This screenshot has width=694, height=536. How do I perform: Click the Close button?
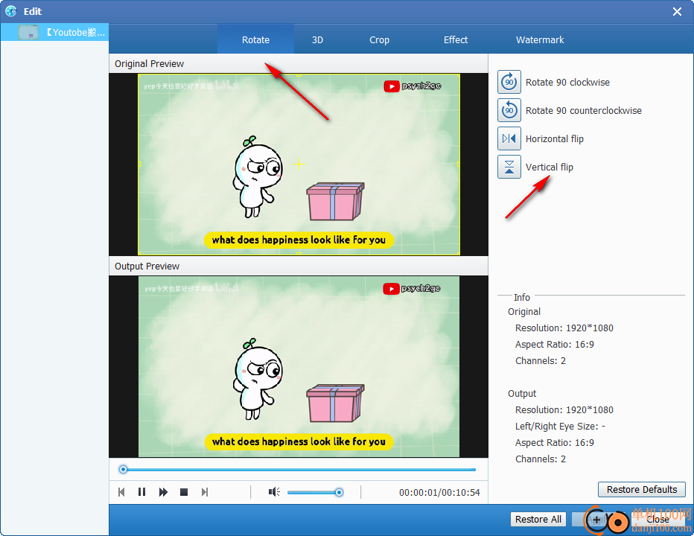(658, 520)
